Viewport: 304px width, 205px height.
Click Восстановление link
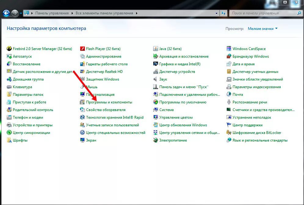pyautogui.click(x=27, y=64)
